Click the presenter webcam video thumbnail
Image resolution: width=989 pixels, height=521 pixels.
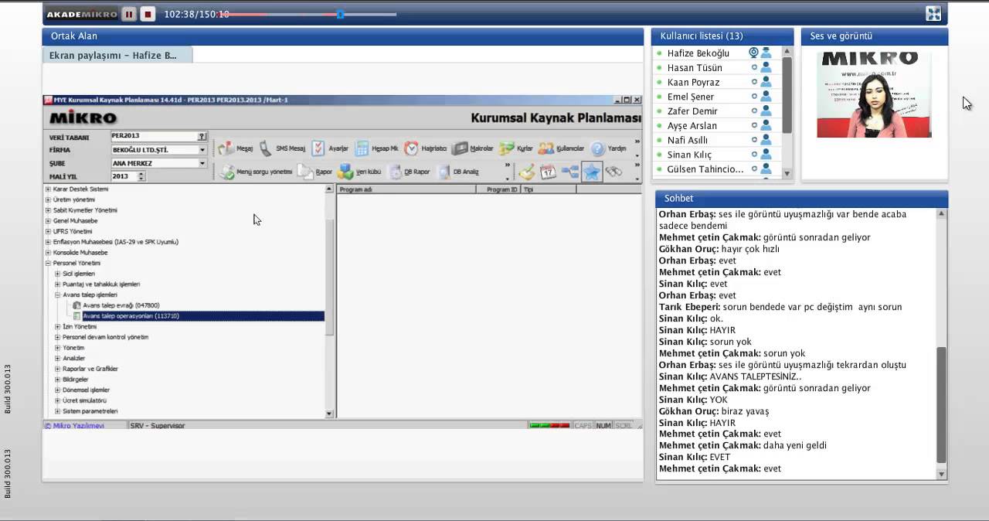[x=874, y=94]
